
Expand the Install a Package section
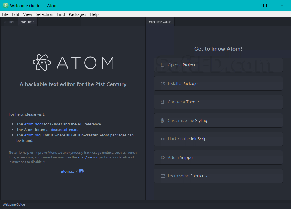tap(218, 84)
